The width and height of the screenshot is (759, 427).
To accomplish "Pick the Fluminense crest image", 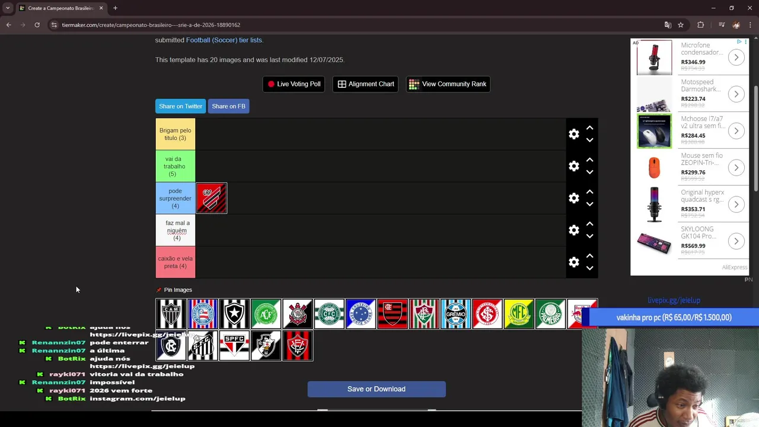I will (x=424, y=314).
